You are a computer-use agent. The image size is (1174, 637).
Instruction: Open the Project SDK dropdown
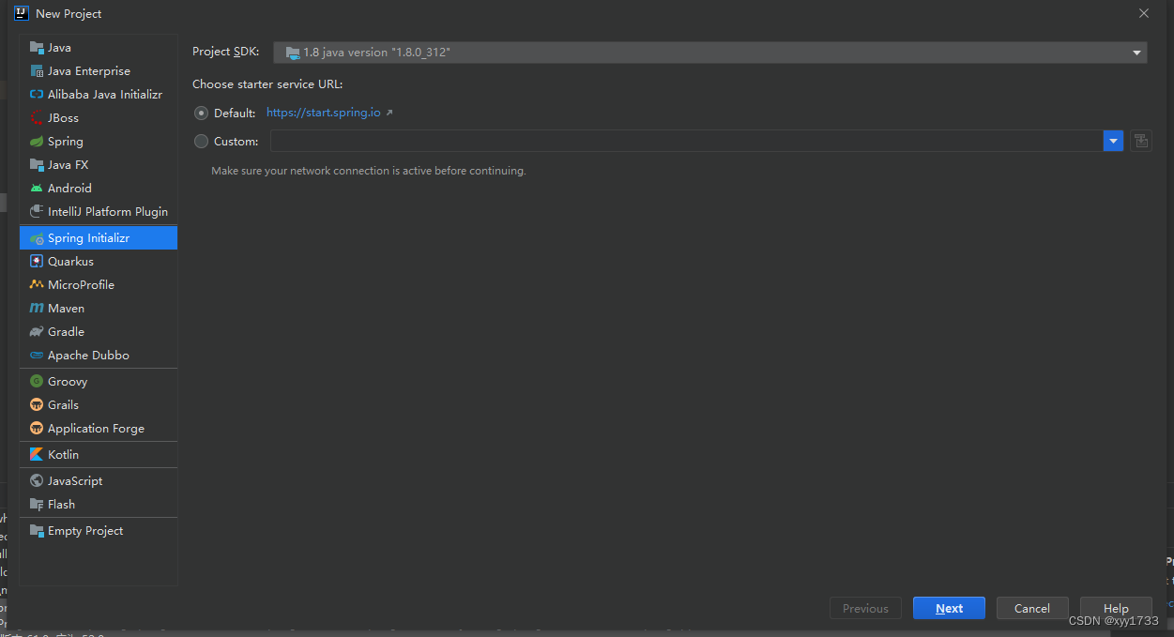(x=709, y=53)
